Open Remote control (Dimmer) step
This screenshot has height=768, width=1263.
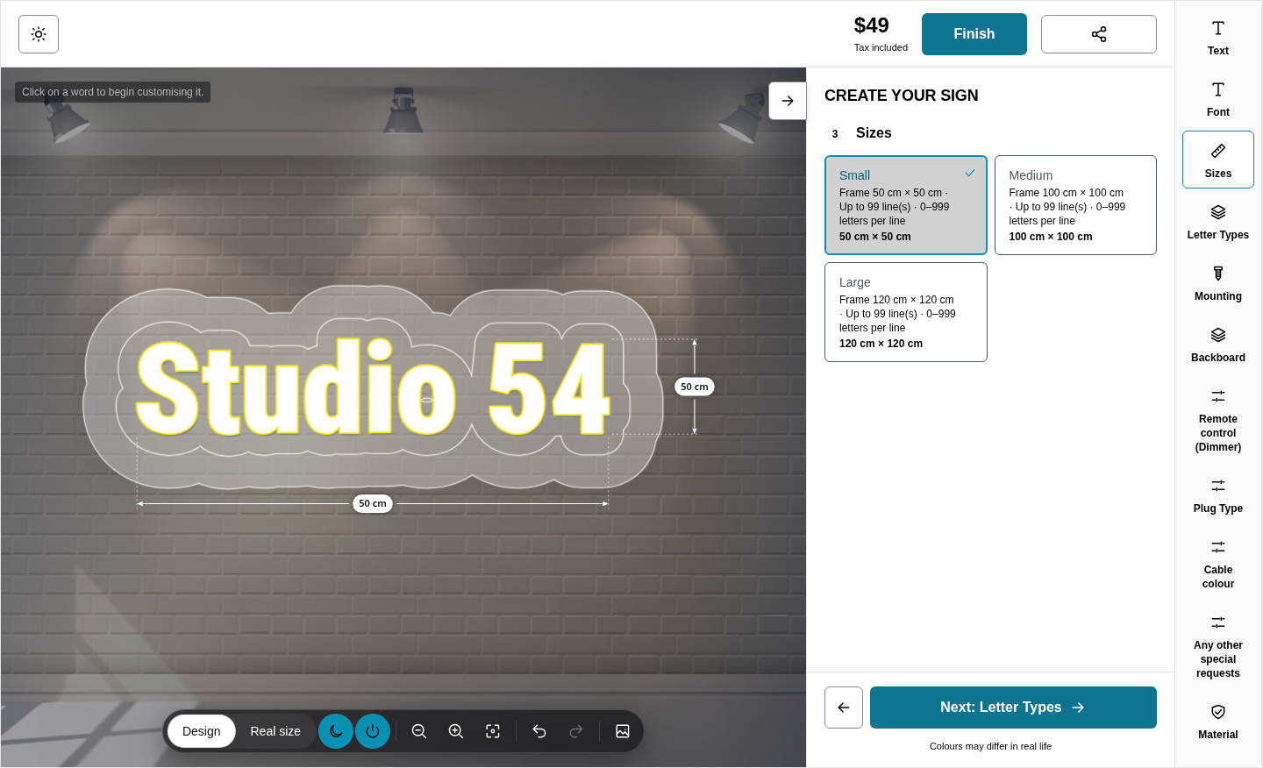[x=1218, y=421]
